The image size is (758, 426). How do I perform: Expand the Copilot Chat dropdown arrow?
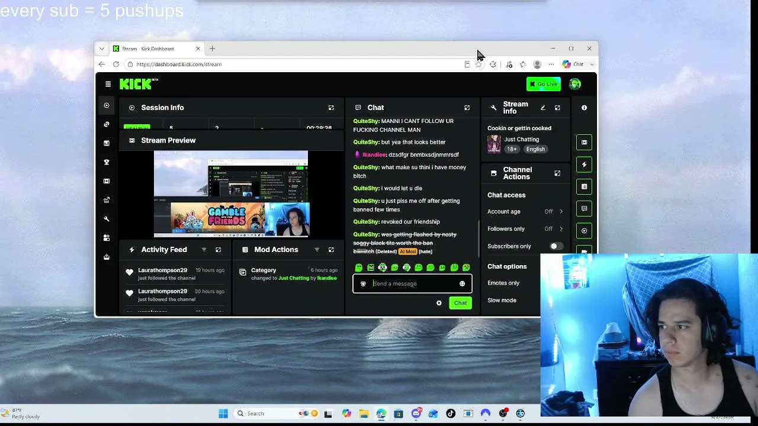click(592, 64)
